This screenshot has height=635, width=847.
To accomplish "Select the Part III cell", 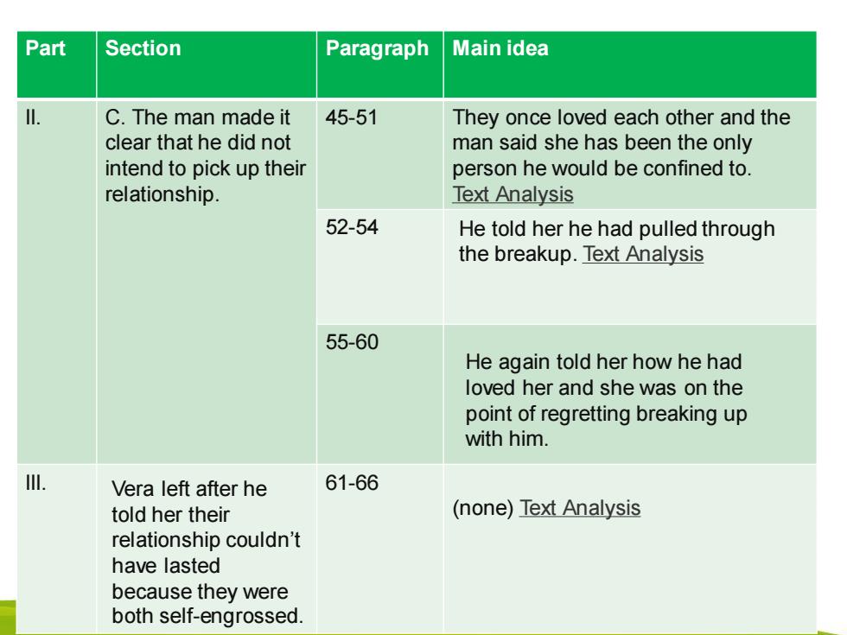I will (x=57, y=549).
